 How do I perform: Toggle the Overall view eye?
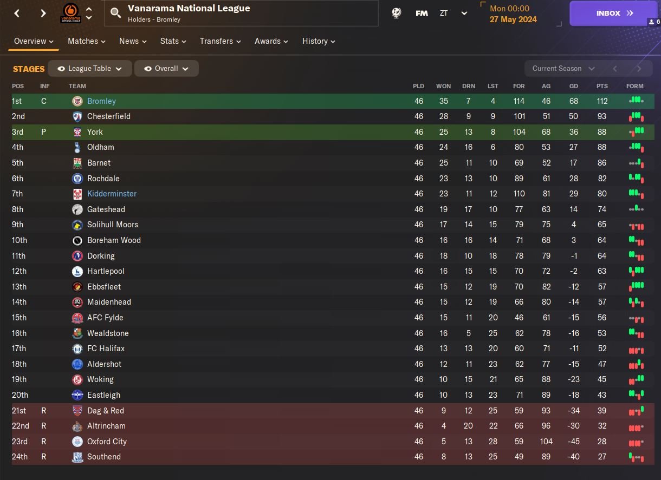point(147,69)
